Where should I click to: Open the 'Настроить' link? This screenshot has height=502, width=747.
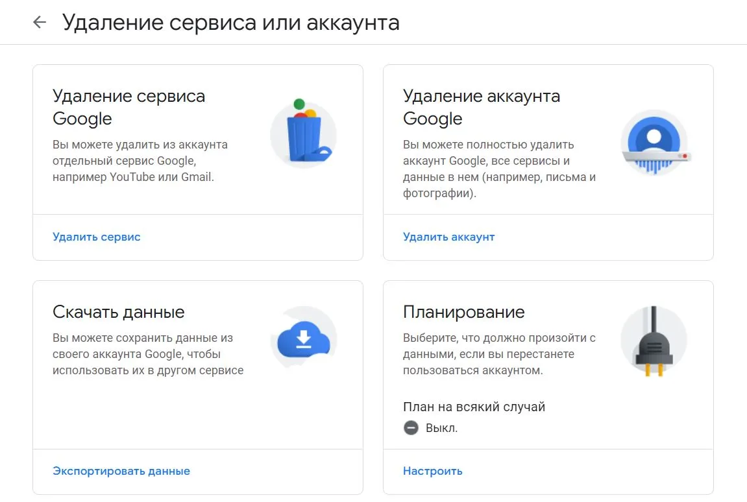coord(433,471)
